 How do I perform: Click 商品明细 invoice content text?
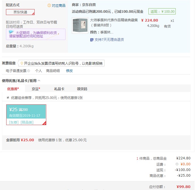tap(53, 71)
